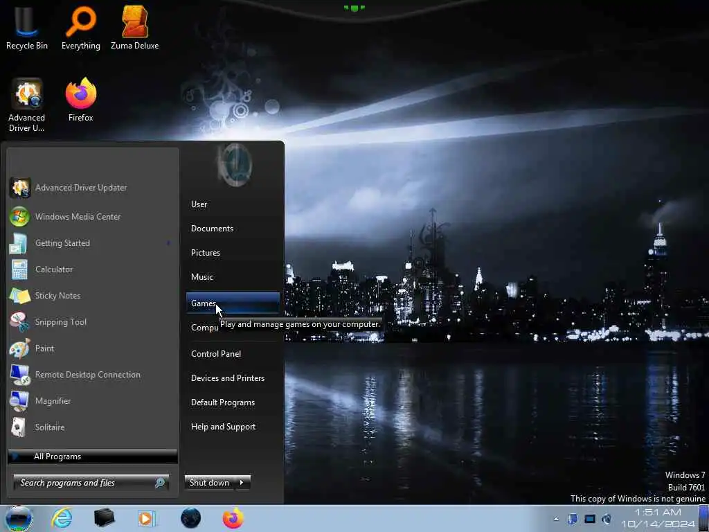The image size is (709, 532).
Task: Open Windows Media Player from taskbar
Action: coord(147,518)
